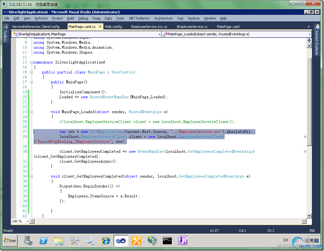Launch Internet Explorer from the taskbar

pyautogui.click(x=106, y=240)
